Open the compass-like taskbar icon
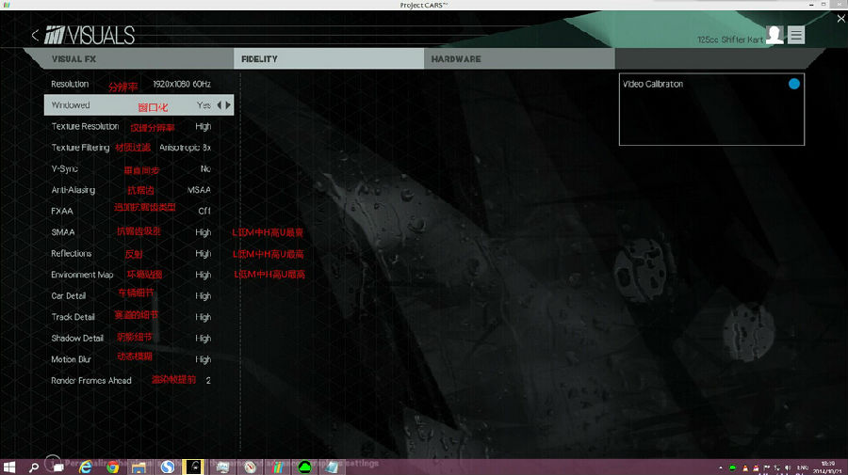This screenshot has height=475, width=848. coord(250,467)
